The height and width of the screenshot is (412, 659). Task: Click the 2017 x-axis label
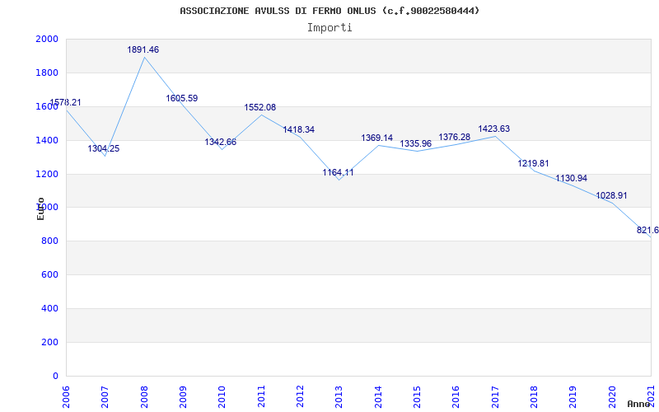click(495, 397)
